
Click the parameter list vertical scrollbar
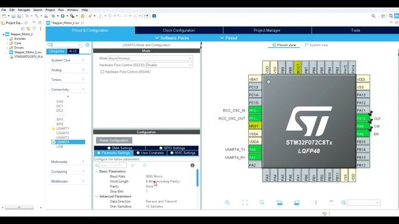[198, 178]
